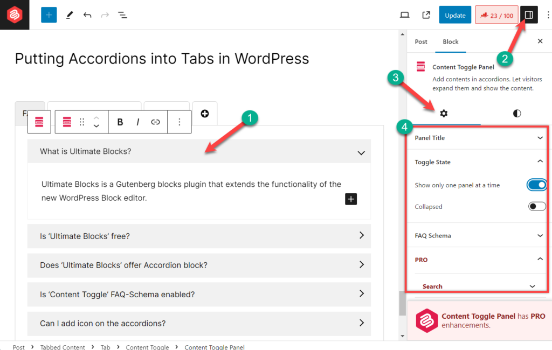The height and width of the screenshot is (350, 552).
Task: Switch to the Post tab
Action: 420,41
